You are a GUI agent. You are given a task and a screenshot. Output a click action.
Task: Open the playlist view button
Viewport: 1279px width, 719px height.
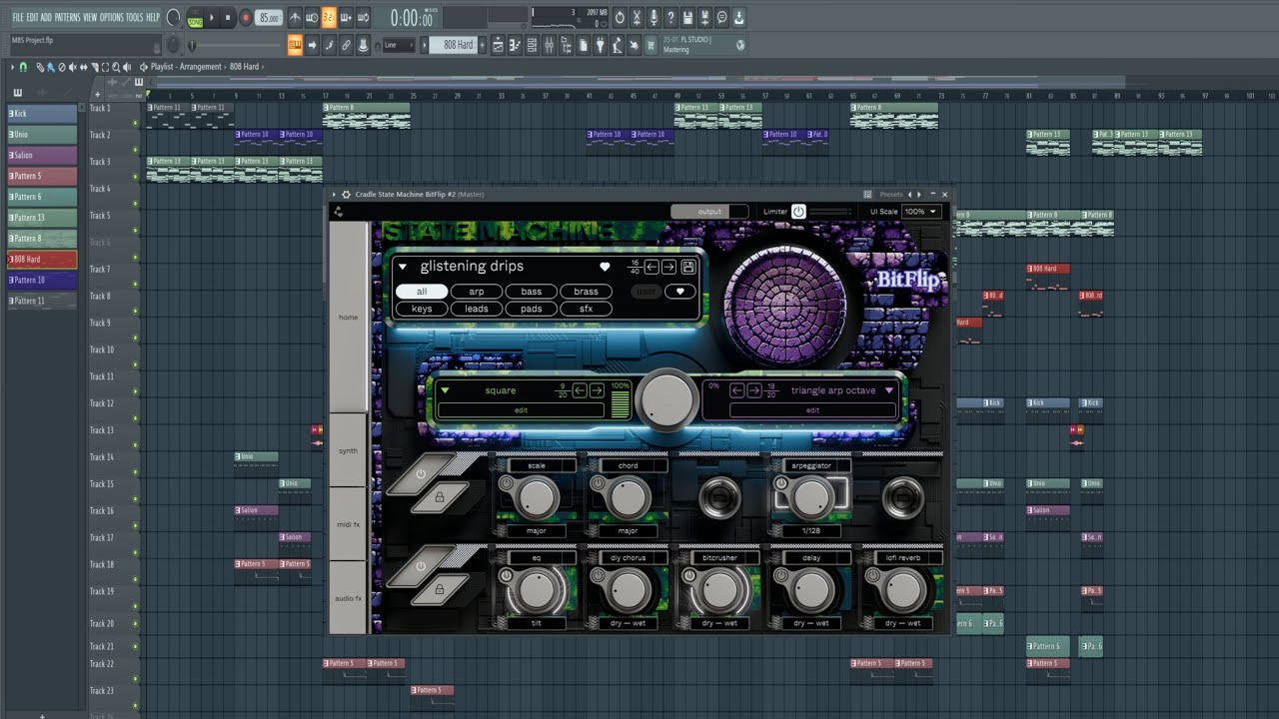[499, 45]
